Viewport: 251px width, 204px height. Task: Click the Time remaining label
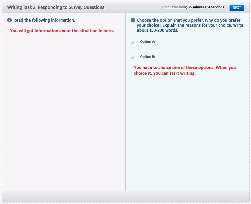pos(175,7)
